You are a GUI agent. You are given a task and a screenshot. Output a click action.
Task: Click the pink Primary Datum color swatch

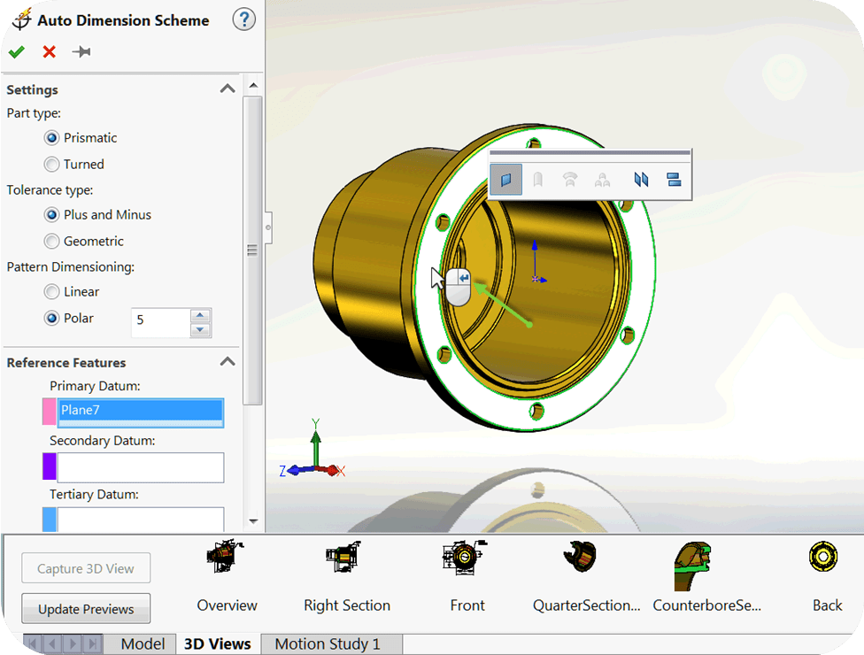point(49,412)
